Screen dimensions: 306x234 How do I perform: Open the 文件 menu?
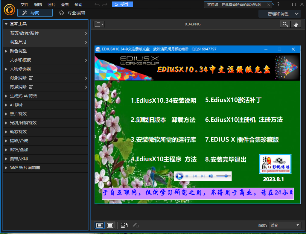(x=25, y=4)
